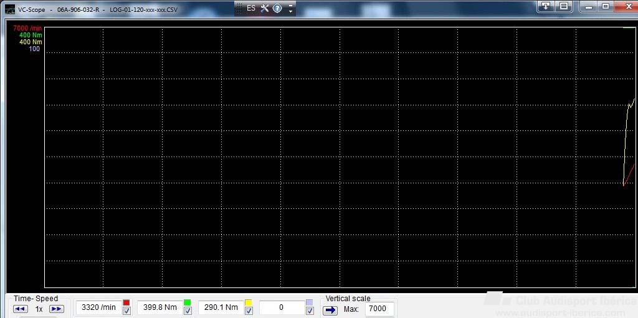638x318 pixels.
Task: Click the VC-Scope app icon in title bar
Action: click(10, 9)
